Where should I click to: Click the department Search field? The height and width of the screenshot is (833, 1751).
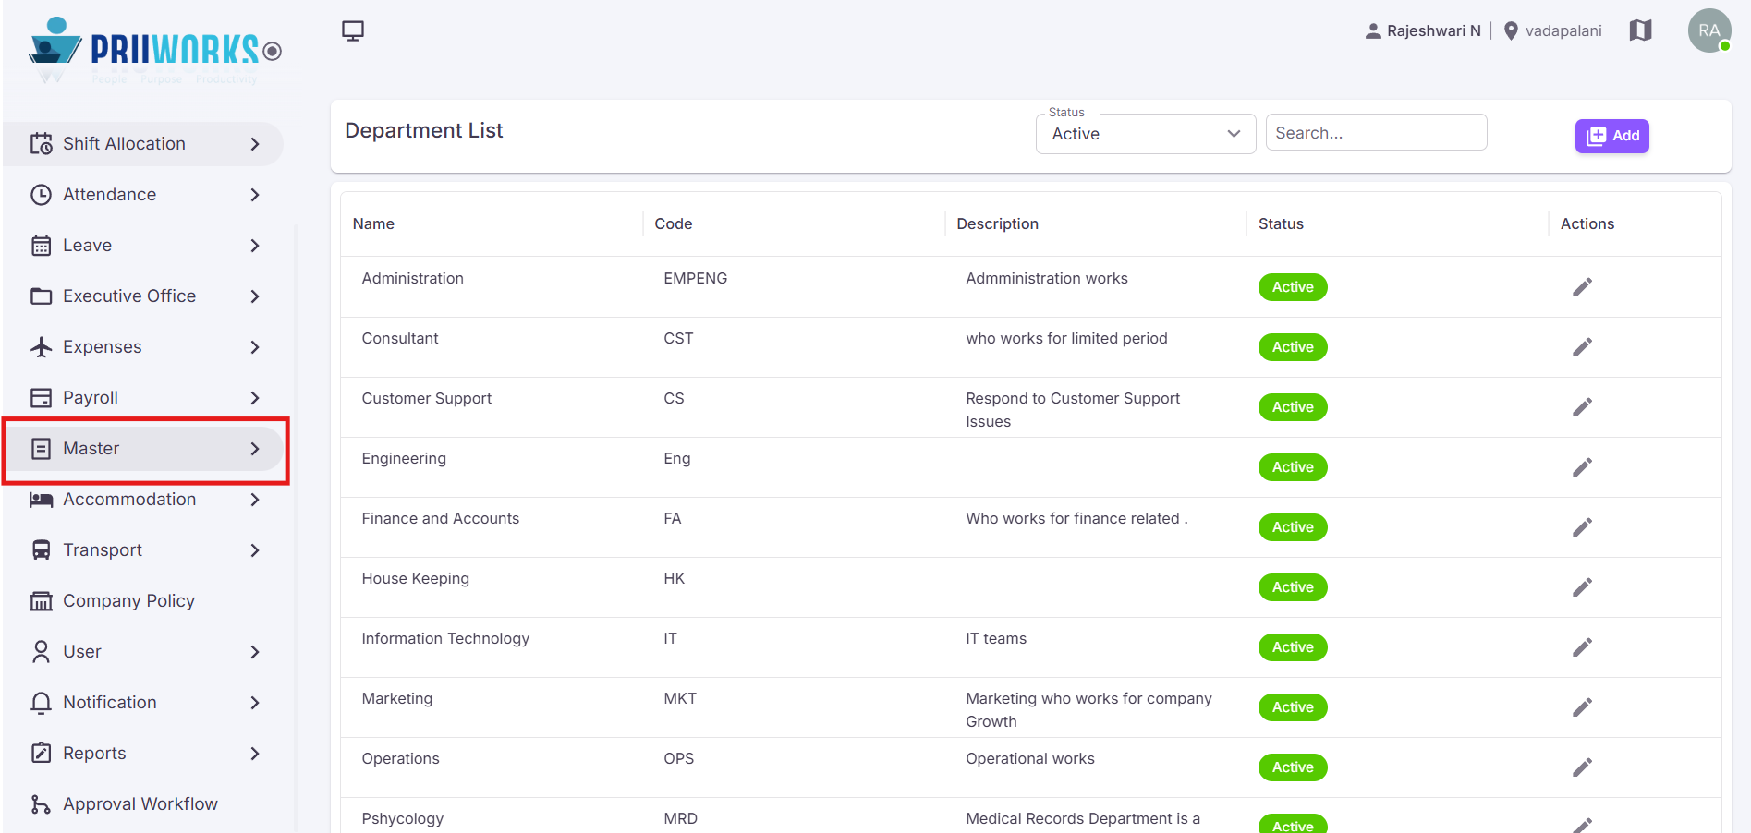tap(1376, 133)
